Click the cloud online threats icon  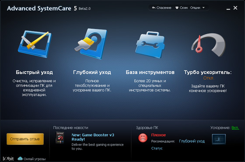20,158
